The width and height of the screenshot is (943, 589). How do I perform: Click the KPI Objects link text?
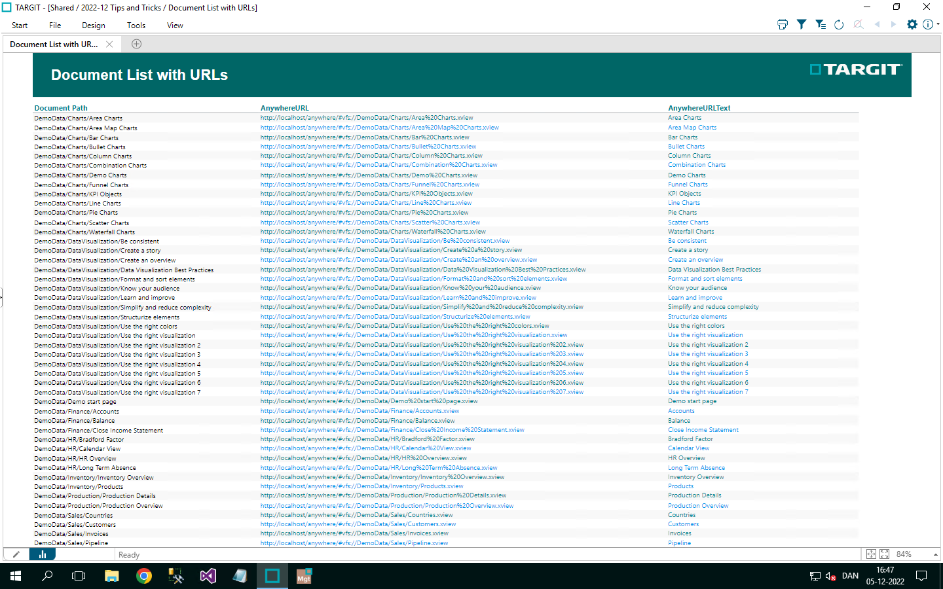coord(684,194)
